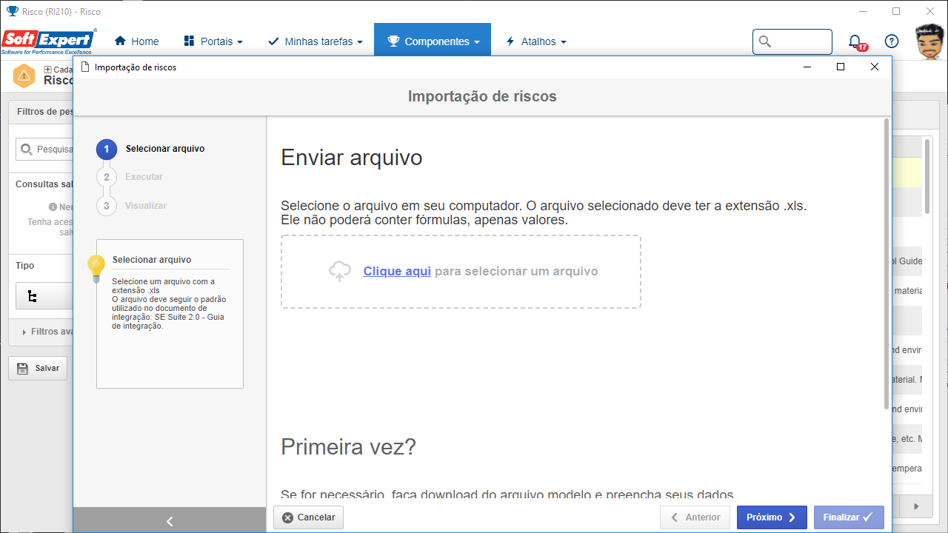The image size is (948, 533).
Task: Click the background horizontal scroll right arrow
Action: pyautogui.click(x=916, y=506)
